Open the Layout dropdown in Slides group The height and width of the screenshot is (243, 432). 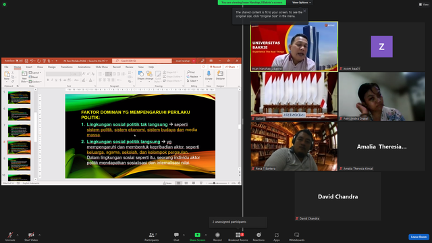click(35, 72)
